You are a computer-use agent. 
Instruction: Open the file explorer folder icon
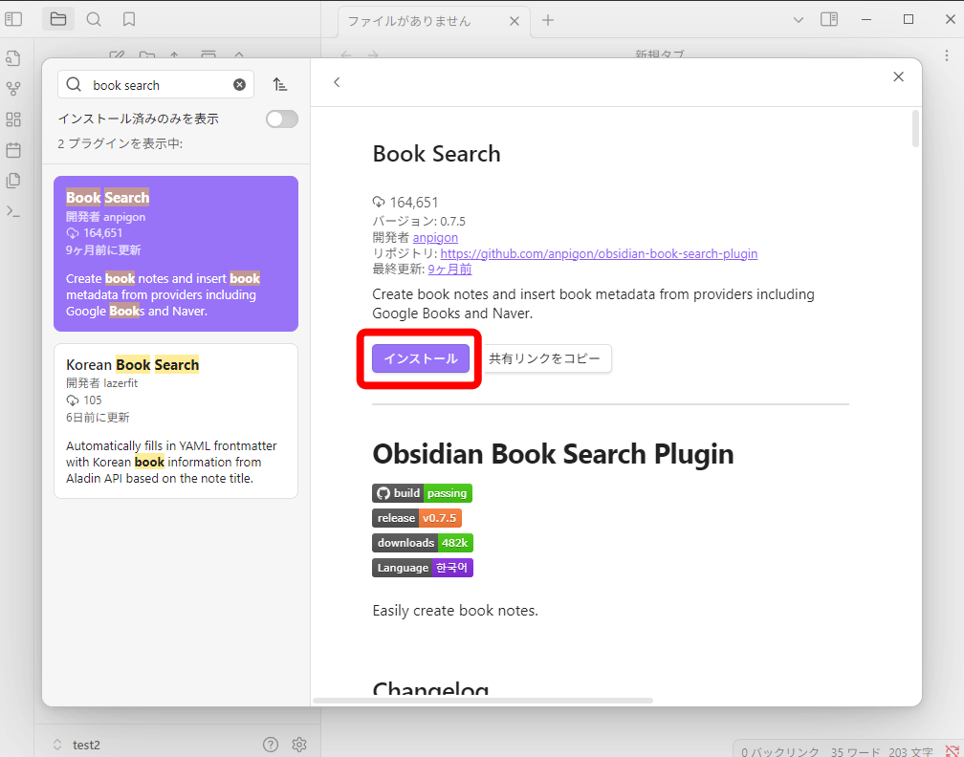tap(58, 20)
